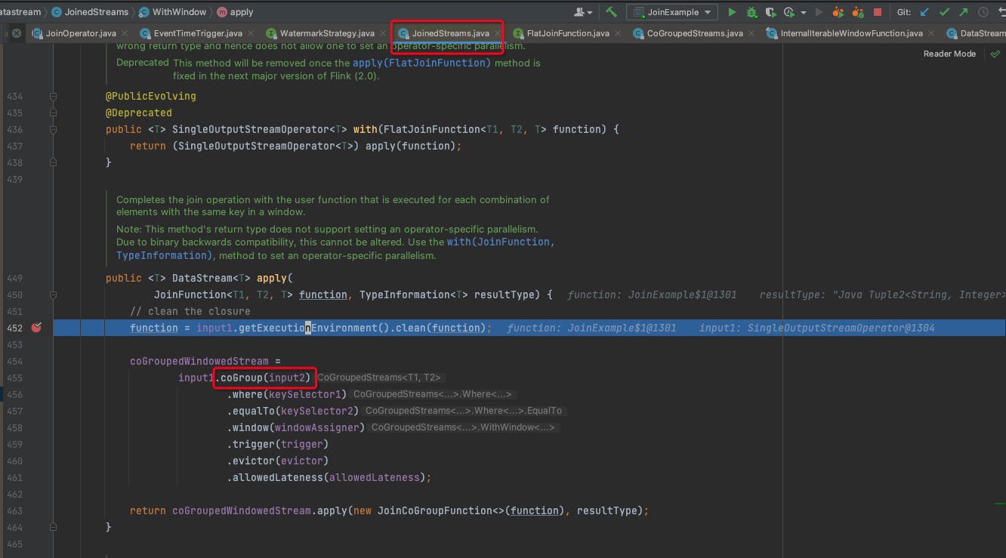The image size is (1006, 558).
Task: Open the user account dropdown icon
Action: [583, 12]
